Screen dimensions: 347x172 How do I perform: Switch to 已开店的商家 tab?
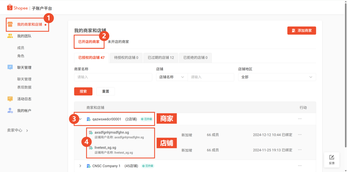click(x=89, y=42)
